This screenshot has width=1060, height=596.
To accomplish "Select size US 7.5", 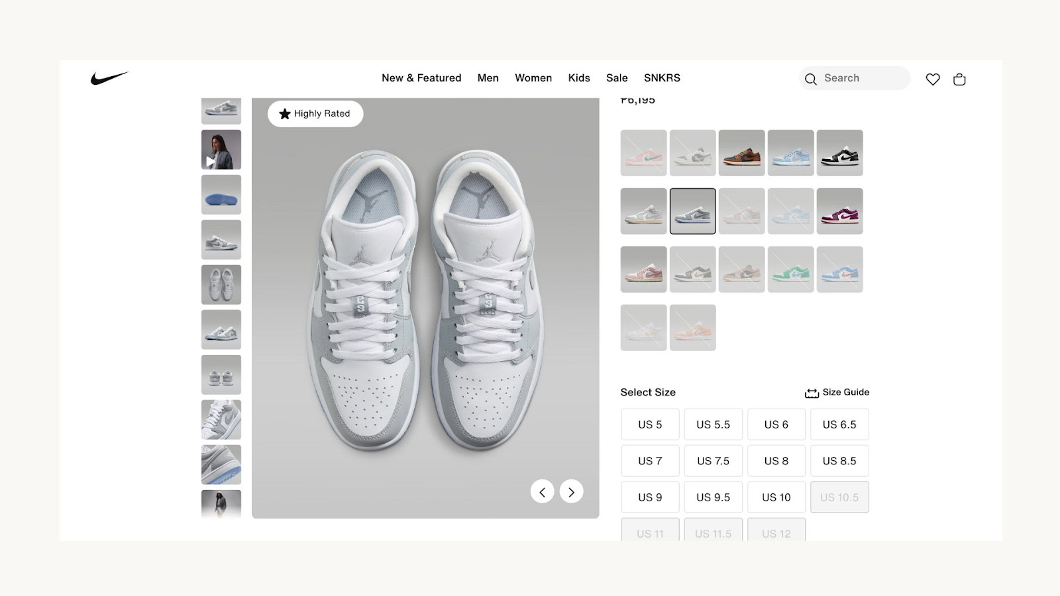I will pyautogui.click(x=713, y=461).
